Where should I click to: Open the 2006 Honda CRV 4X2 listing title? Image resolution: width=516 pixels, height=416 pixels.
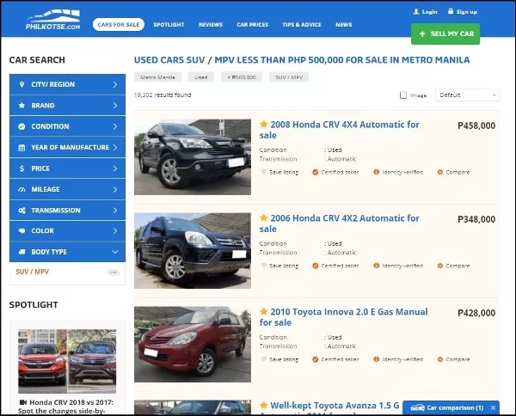click(x=340, y=223)
